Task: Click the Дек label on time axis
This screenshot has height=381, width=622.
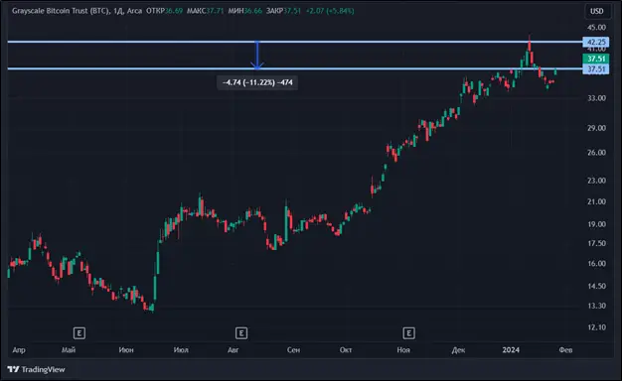Action: tap(459, 350)
